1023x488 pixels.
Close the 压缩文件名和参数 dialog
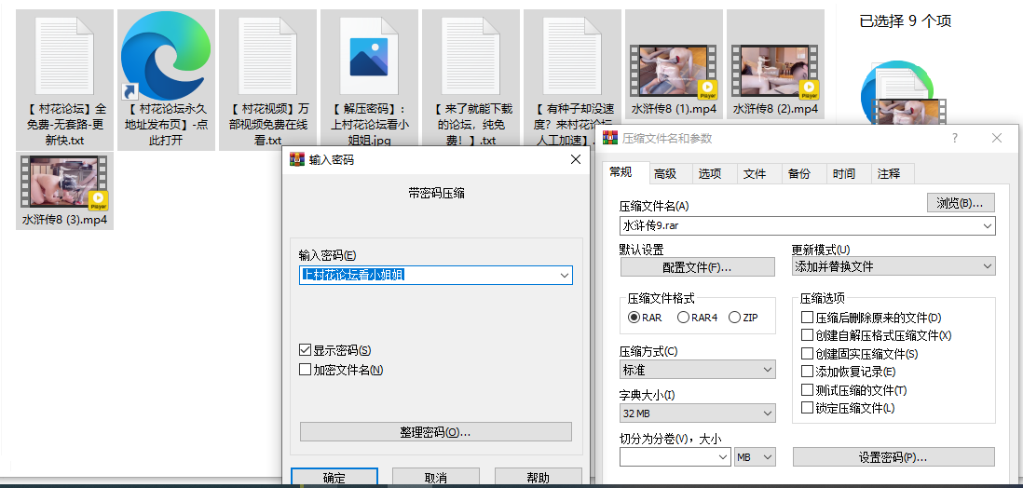pyautogui.click(x=996, y=138)
